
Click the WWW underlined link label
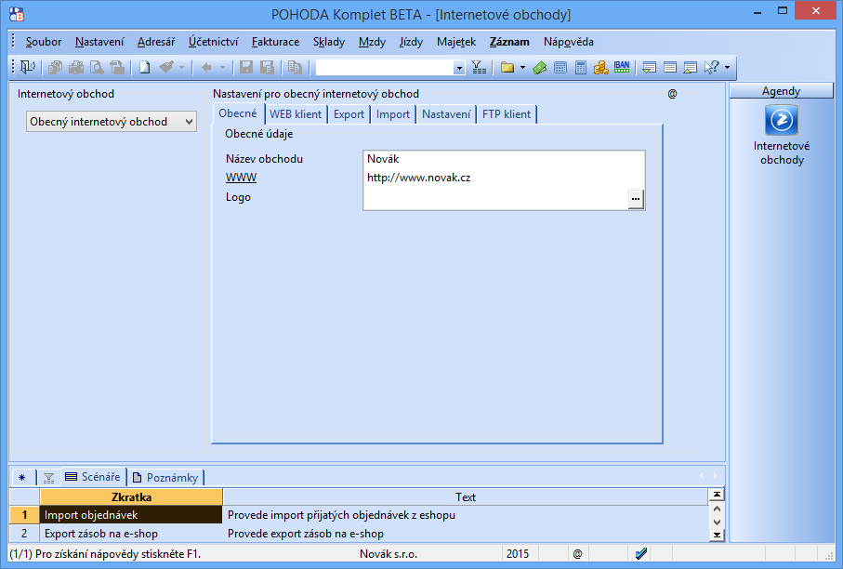[x=241, y=178]
